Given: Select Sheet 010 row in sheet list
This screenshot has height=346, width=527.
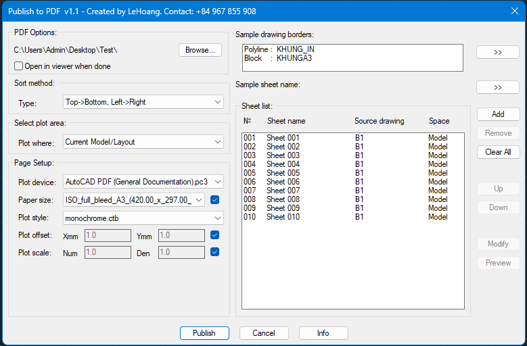Looking at the screenshot, I should [283, 217].
